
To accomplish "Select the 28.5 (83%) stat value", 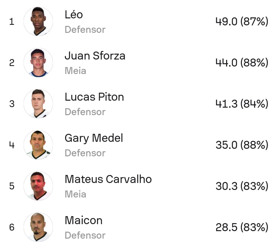I will point(242,228).
